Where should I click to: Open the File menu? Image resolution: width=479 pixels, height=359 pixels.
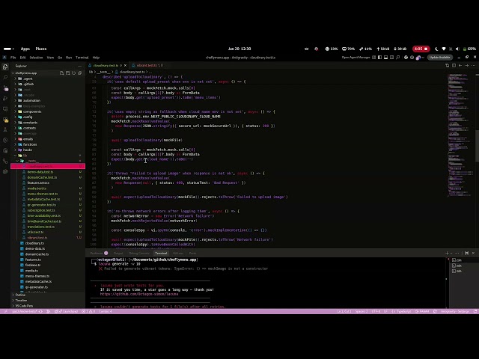click(x=13, y=58)
